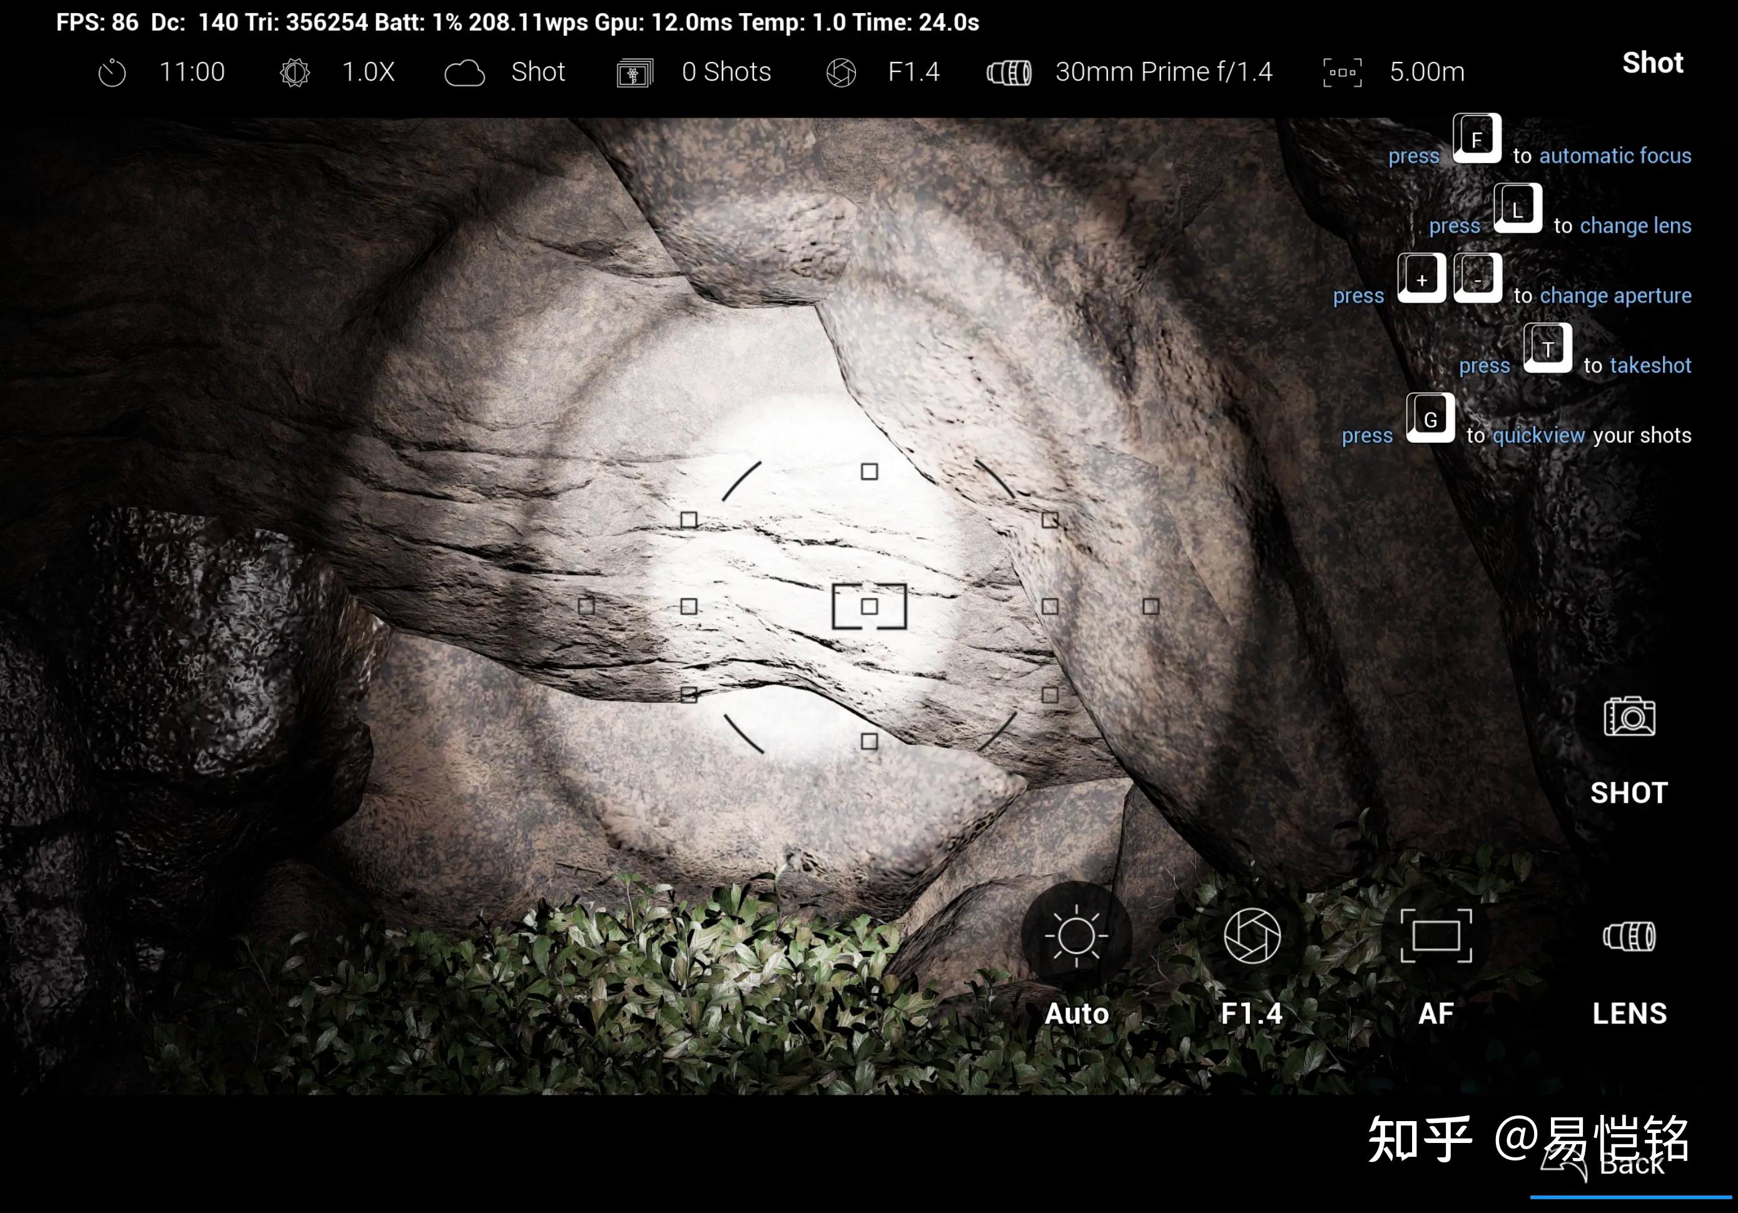Click the weather cloud icon
This screenshot has width=1738, height=1213.
(x=464, y=73)
